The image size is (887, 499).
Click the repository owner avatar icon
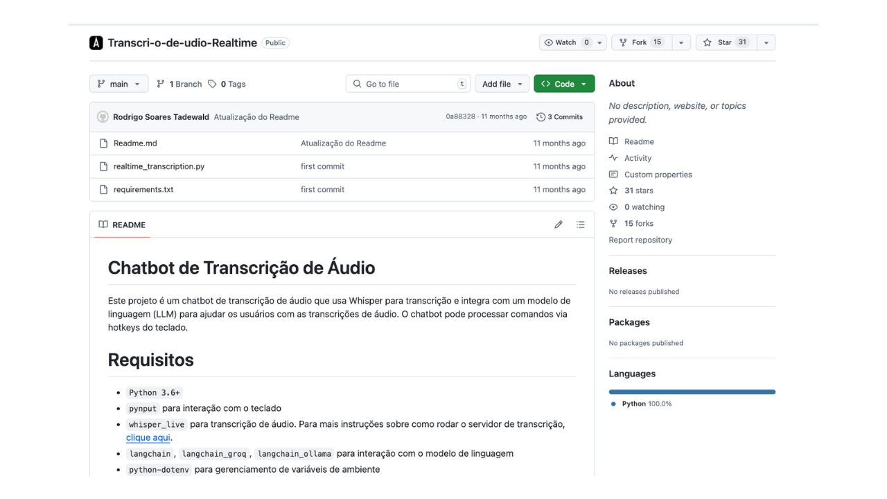pos(96,43)
